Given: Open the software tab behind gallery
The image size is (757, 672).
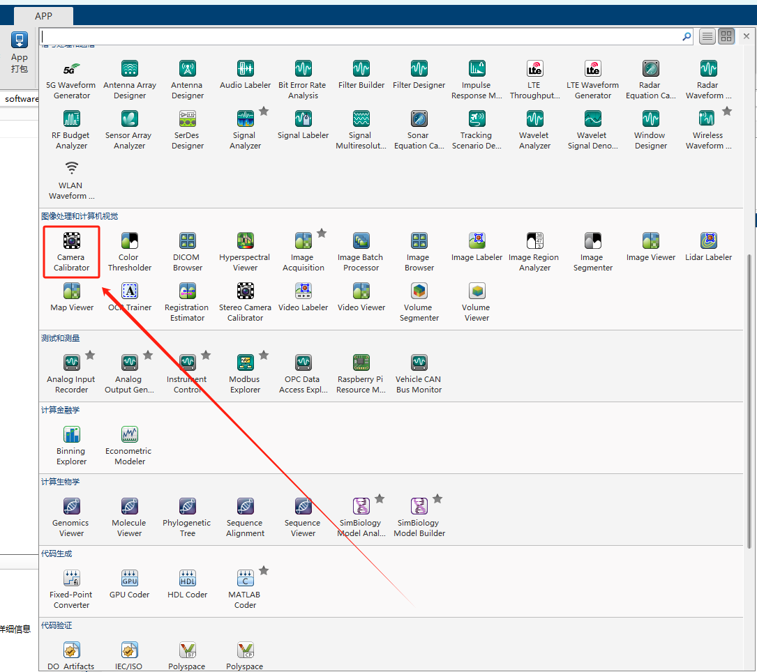Looking at the screenshot, I should 21,99.
